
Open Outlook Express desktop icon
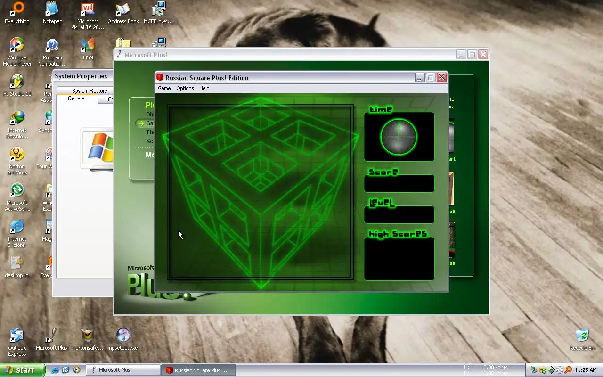[x=17, y=343]
